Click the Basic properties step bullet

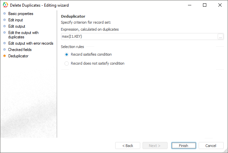[4, 14]
